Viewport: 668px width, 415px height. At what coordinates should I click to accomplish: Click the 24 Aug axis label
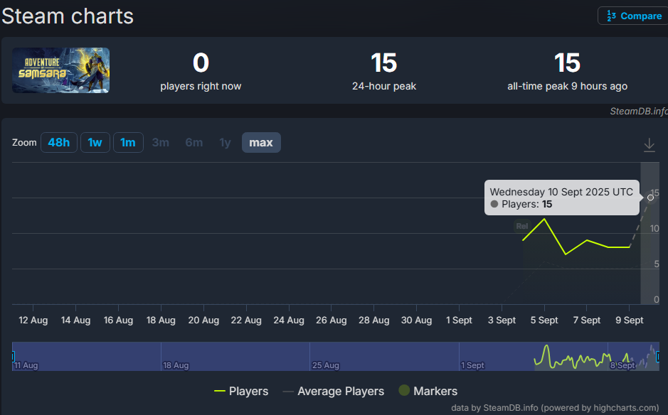pos(289,320)
